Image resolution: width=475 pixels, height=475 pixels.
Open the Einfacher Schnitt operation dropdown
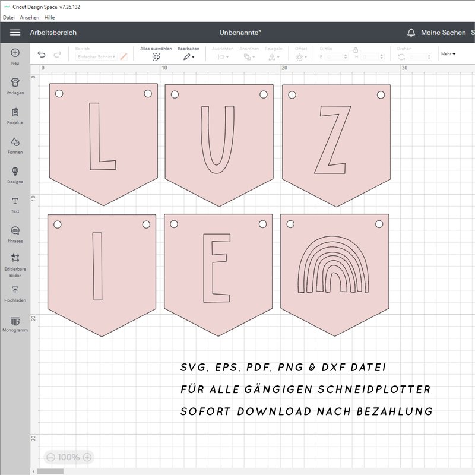tap(96, 56)
